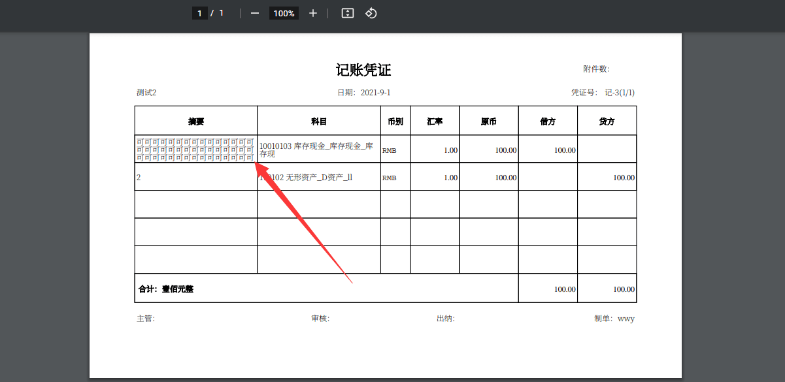The height and width of the screenshot is (382, 785).
Task: Click credit 100.00 in 无形资产 row
Action: (624, 178)
